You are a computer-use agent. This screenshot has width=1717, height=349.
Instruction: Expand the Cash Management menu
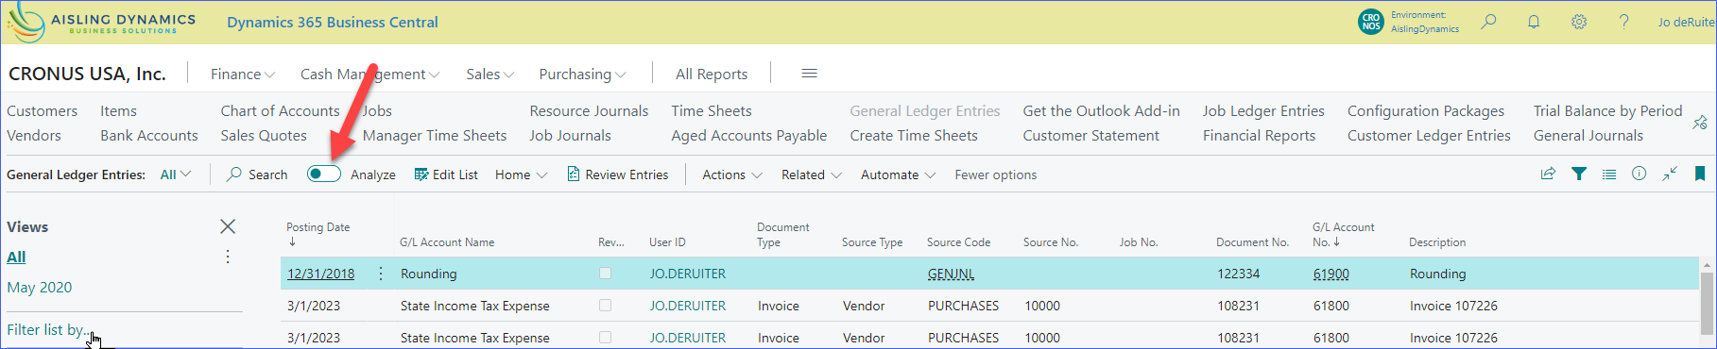[369, 74]
